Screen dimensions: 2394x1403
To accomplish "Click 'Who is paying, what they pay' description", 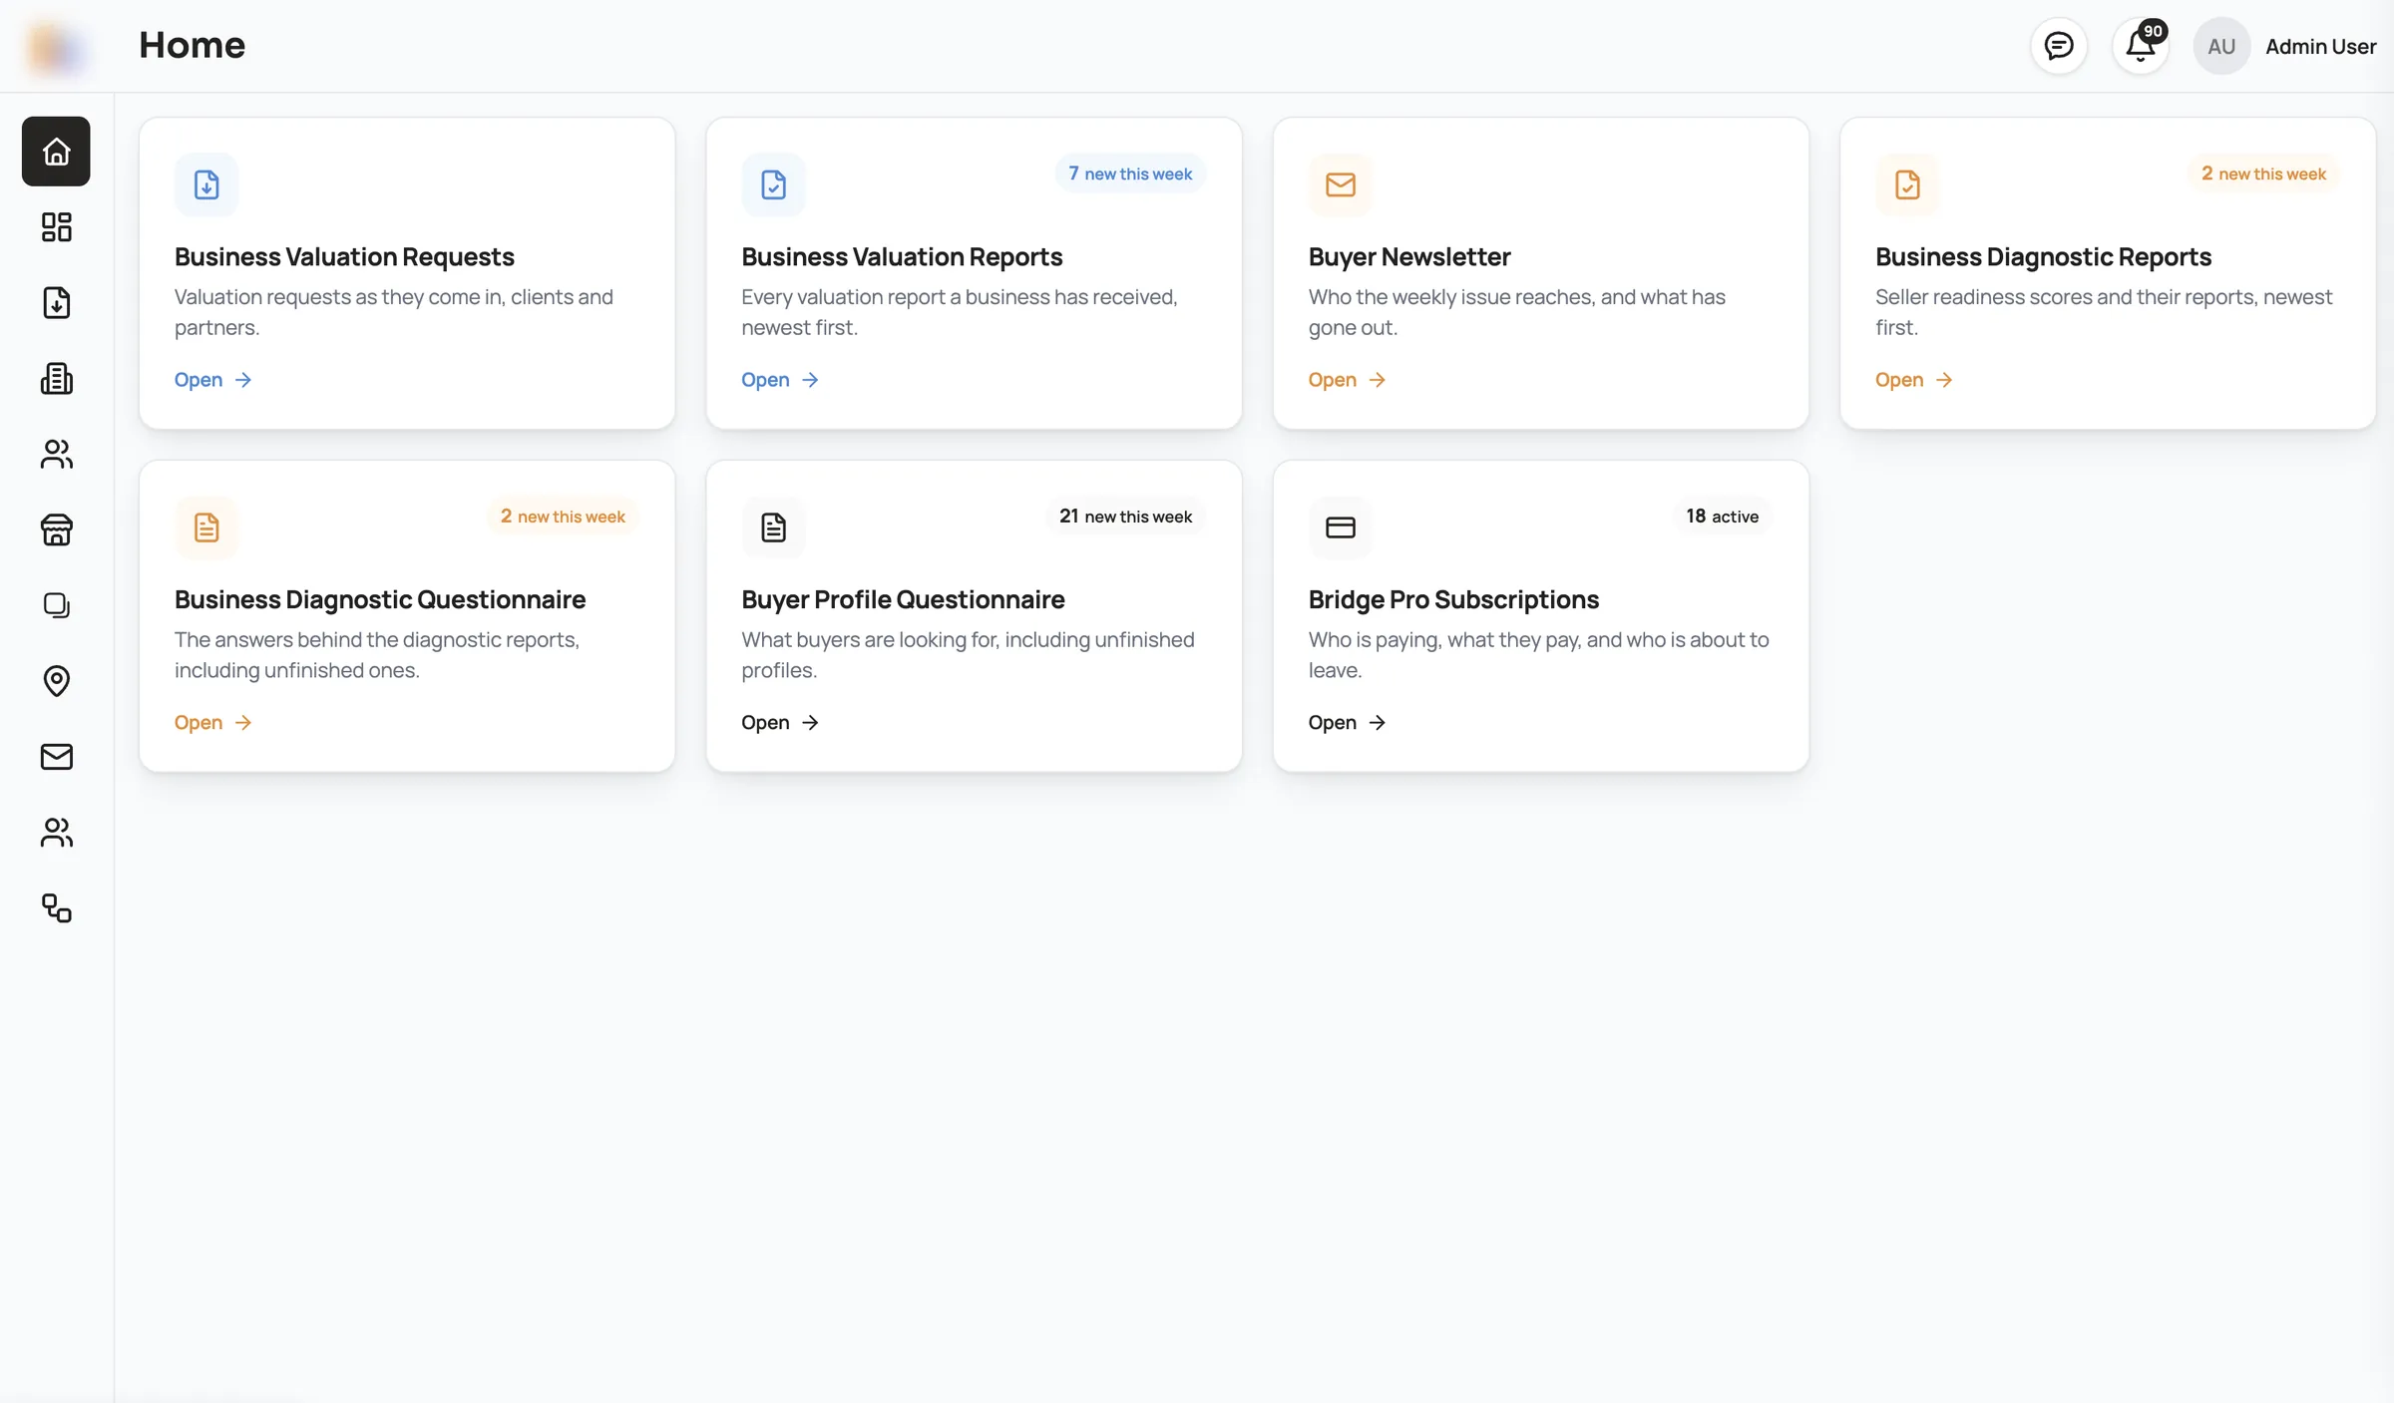I will (x=1539, y=655).
